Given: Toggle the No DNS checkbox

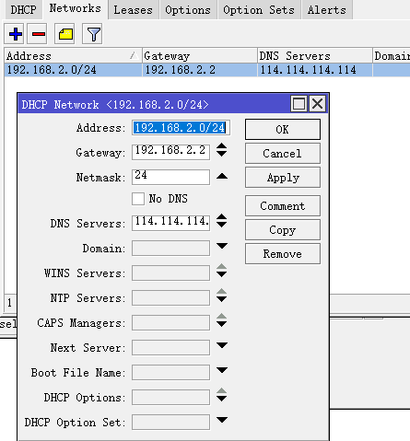Looking at the screenshot, I should pos(138,199).
